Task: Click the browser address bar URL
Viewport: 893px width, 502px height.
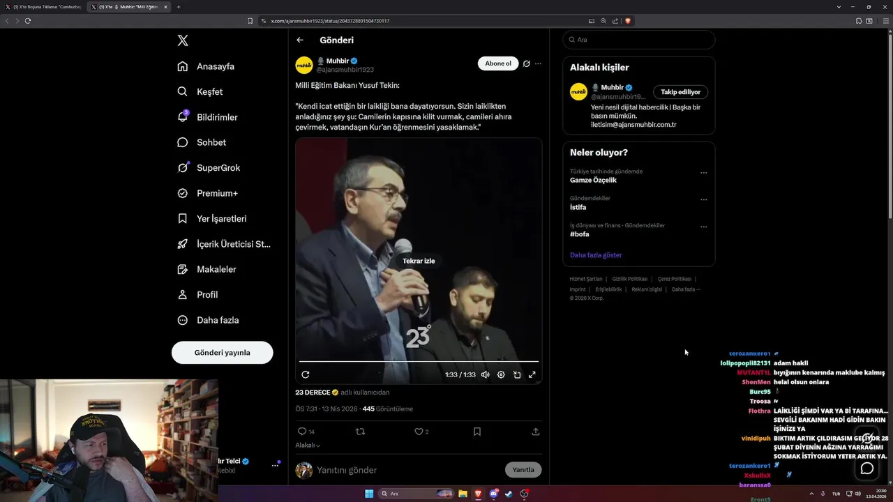Action: click(330, 21)
